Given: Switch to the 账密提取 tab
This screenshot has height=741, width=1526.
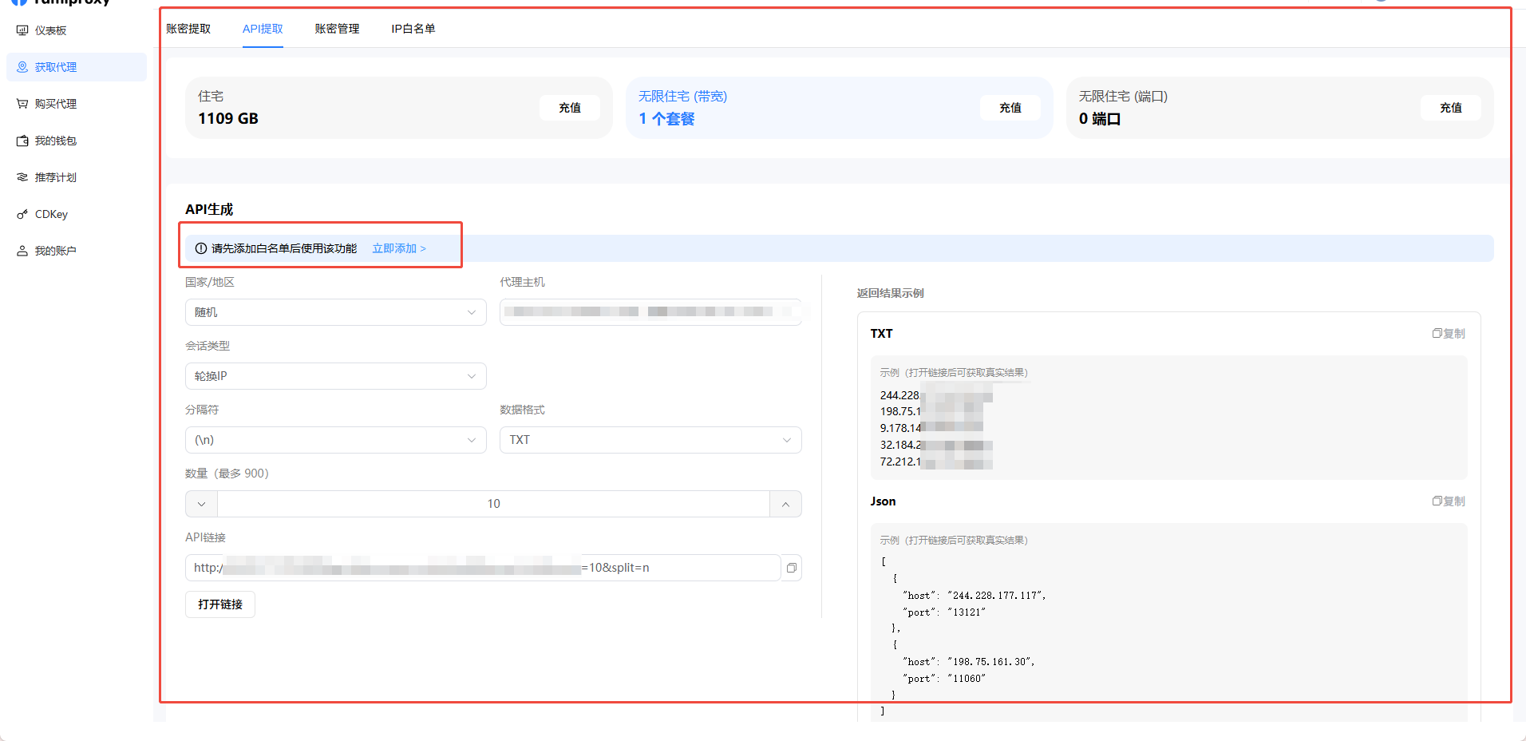Looking at the screenshot, I should tap(188, 29).
